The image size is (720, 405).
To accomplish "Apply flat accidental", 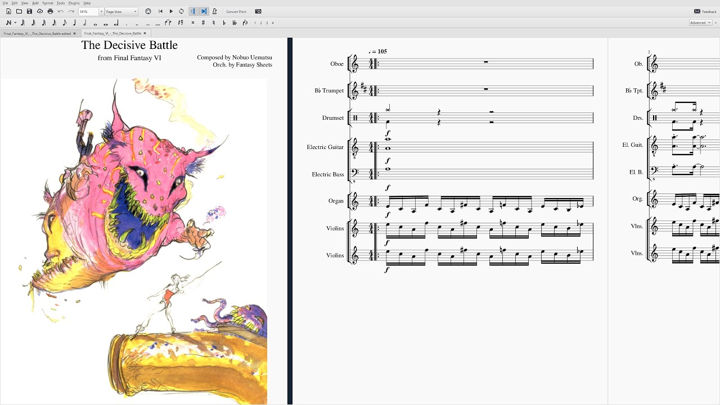I will tap(224, 22).
